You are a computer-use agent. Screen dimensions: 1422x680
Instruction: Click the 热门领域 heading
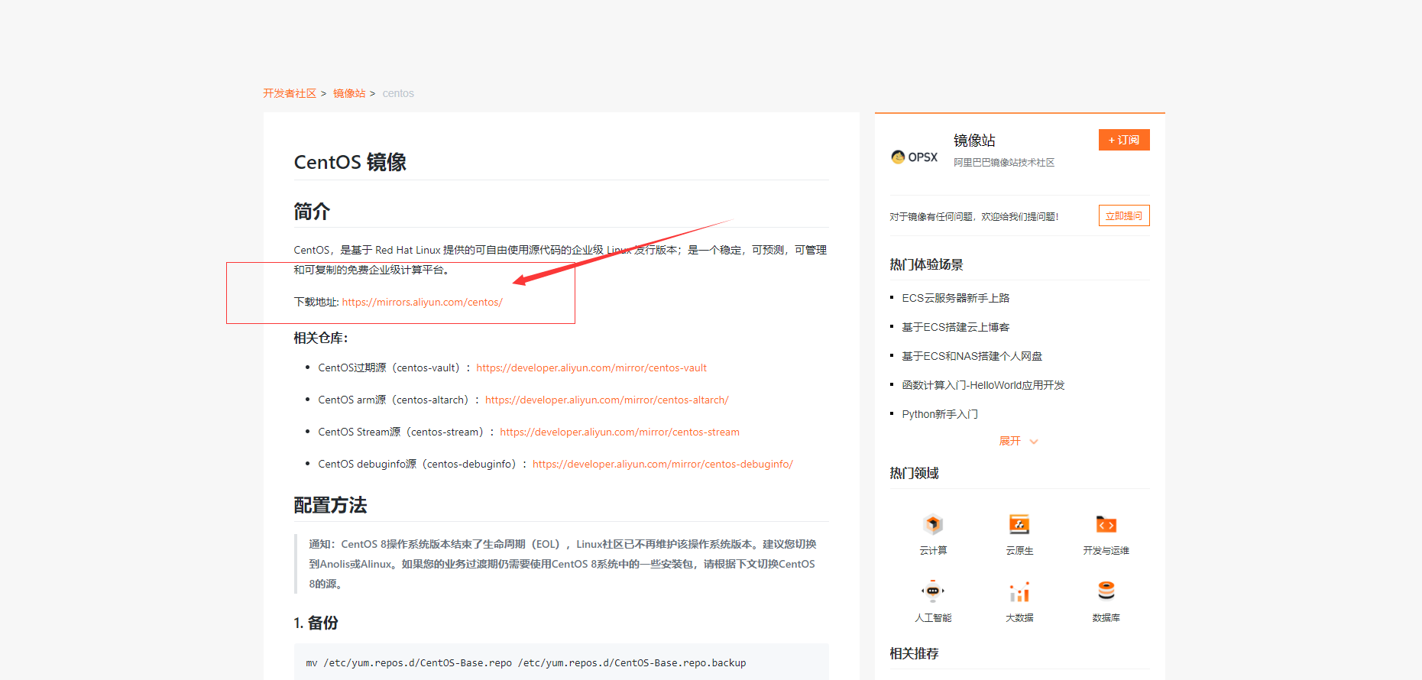coord(914,473)
